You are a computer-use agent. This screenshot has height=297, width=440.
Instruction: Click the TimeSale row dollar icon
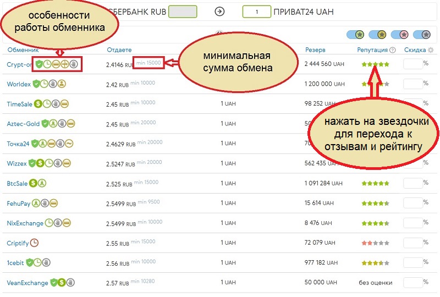38,104
